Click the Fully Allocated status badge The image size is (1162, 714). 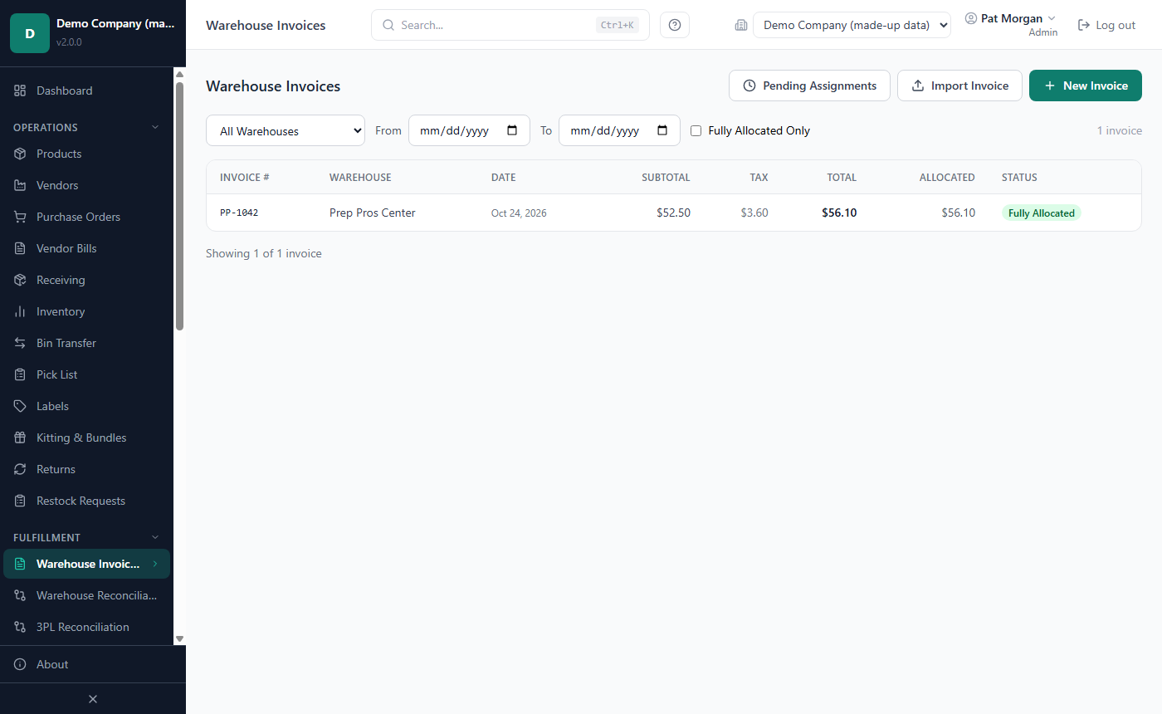(1041, 213)
